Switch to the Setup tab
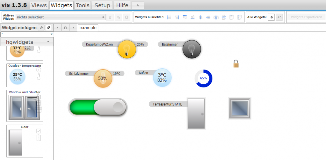Viewport: 326px width, 160px height. pyautogui.click(x=102, y=5)
